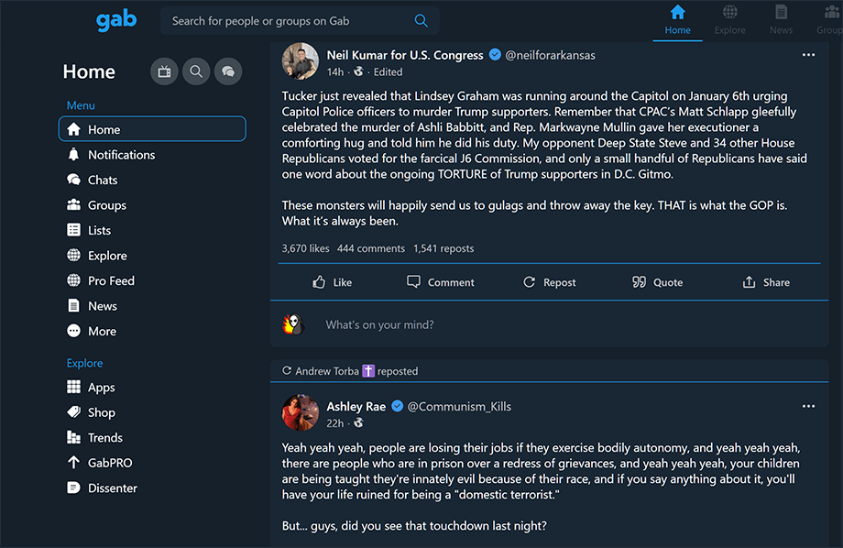Switch to the Explore top tab

coord(730,20)
